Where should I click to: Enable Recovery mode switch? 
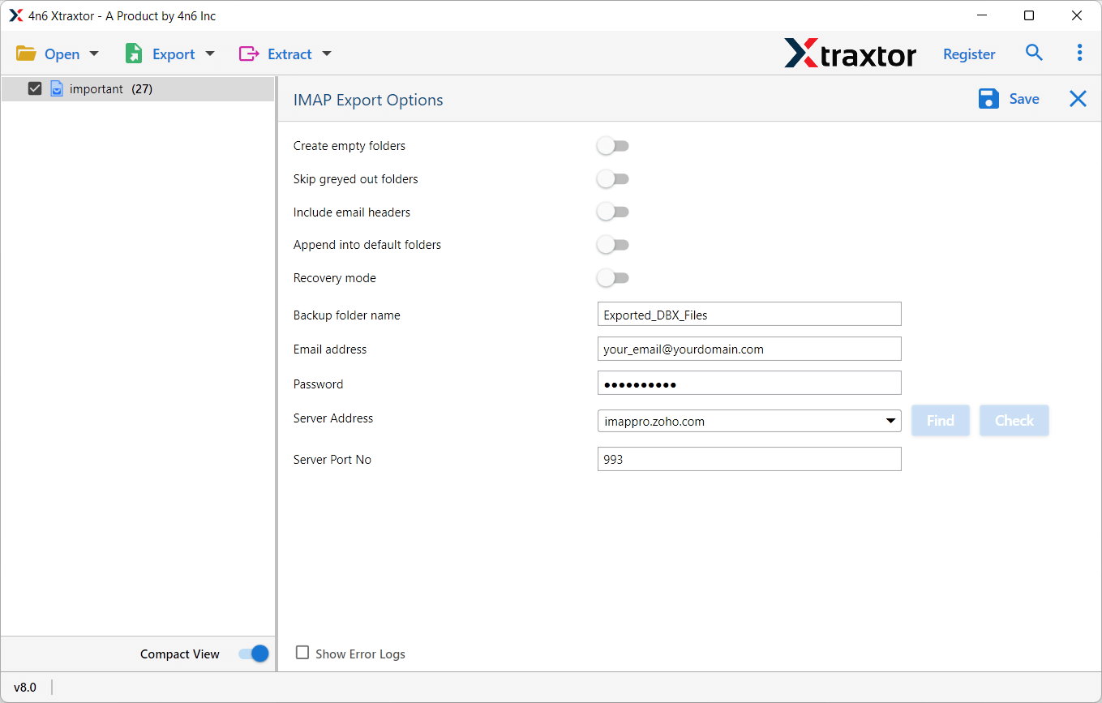pos(613,278)
